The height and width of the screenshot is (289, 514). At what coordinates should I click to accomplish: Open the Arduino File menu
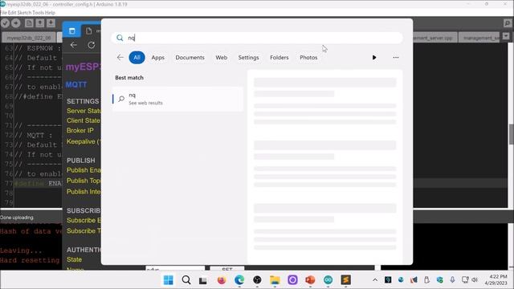pyautogui.click(x=3, y=13)
